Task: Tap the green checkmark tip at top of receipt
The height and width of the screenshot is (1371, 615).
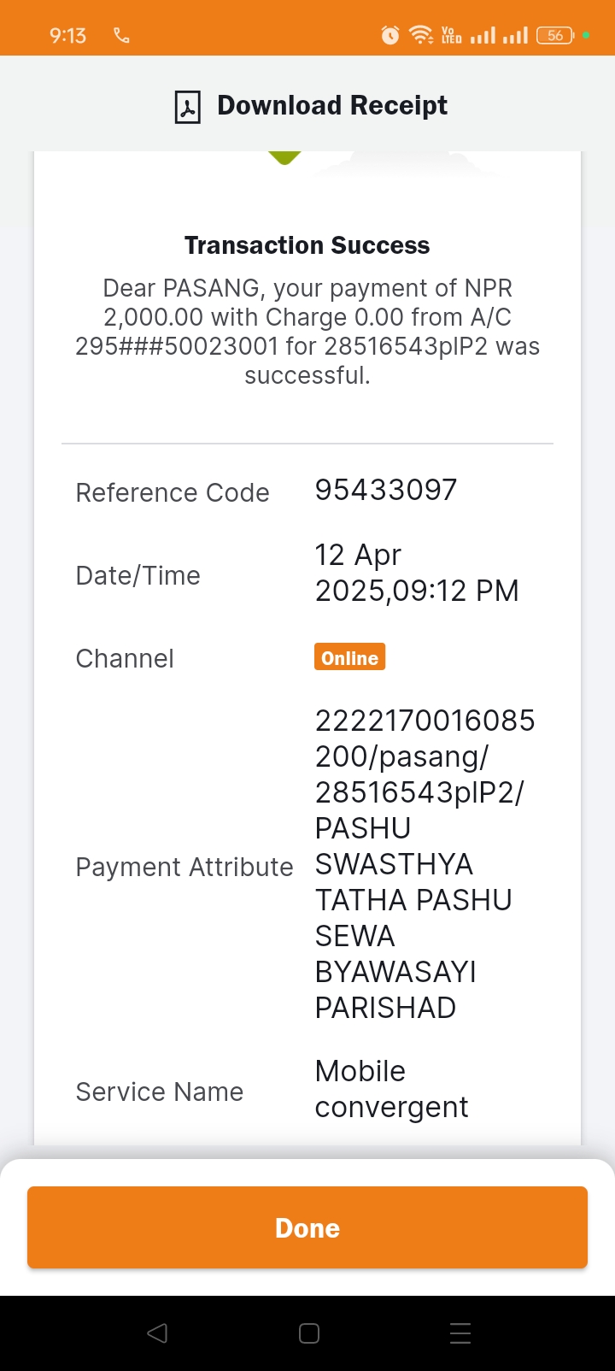Action: coord(284,157)
